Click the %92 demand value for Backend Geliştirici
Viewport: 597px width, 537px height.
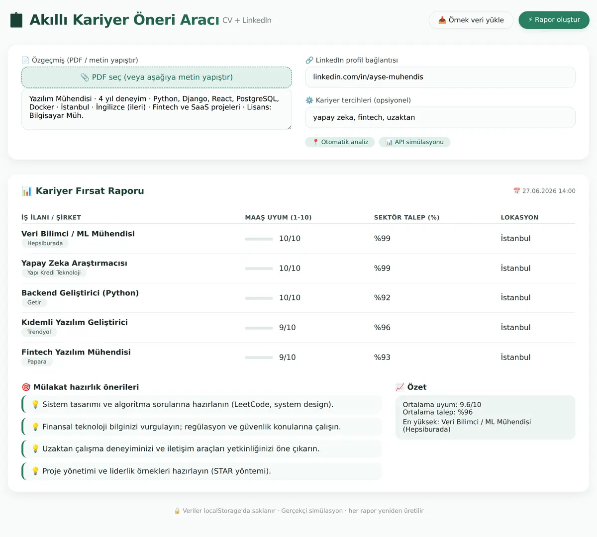[382, 298]
